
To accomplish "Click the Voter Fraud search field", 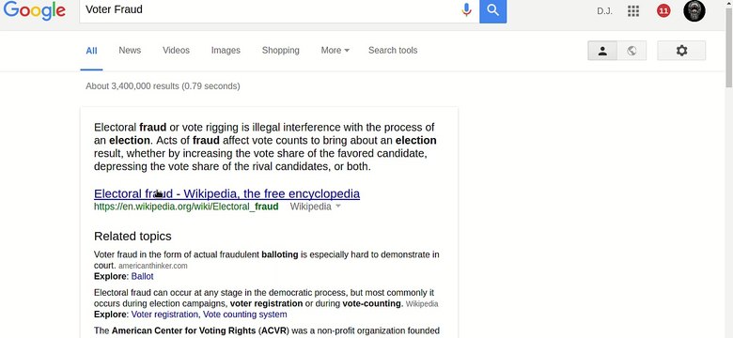I will point(270,10).
